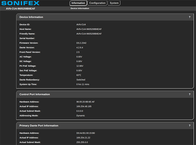Select the Host Name value
This screenshot has height=145, width=196.
[x=89, y=29]
